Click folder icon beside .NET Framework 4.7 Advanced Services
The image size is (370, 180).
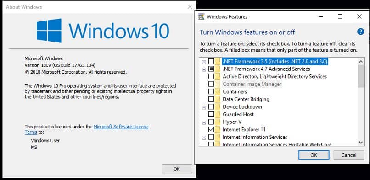click(218, 69)
